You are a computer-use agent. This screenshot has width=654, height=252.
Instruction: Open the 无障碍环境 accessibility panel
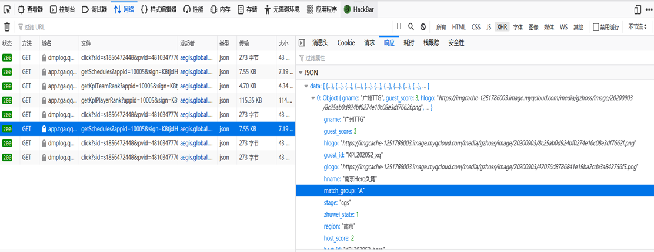point(282,9)
